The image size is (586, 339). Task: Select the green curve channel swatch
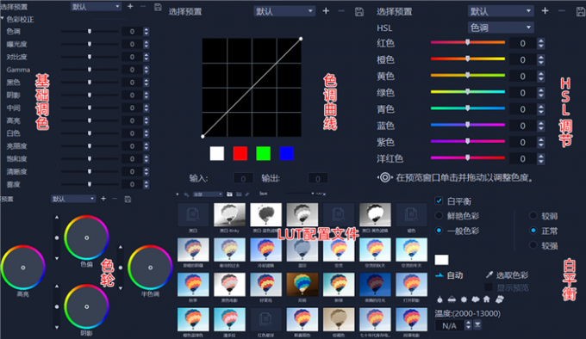point(264,153)
